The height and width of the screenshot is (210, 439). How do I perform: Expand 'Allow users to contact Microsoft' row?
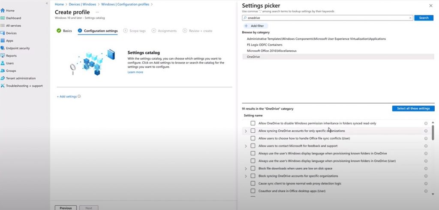pos(246,146)
